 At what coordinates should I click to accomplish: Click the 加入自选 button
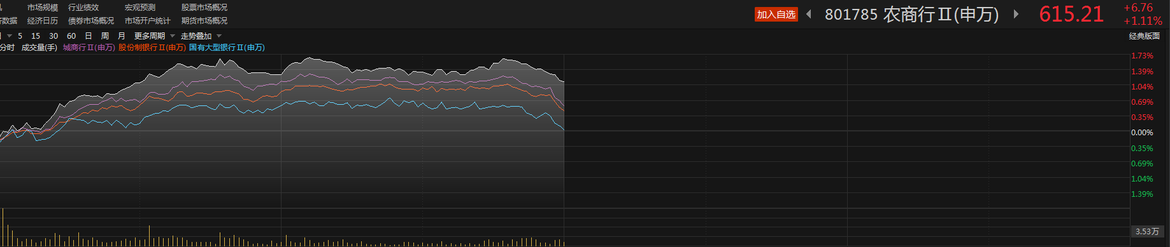(776, 15)
